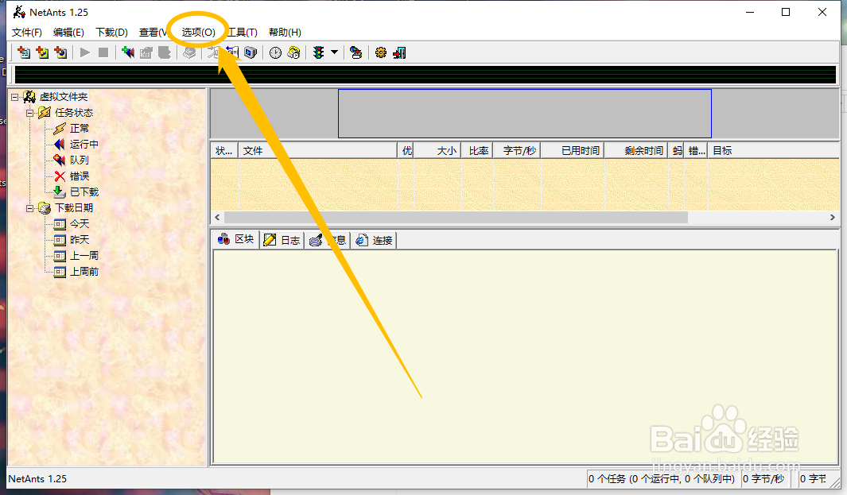Open the 查看(V) menu

coord(153,33)
